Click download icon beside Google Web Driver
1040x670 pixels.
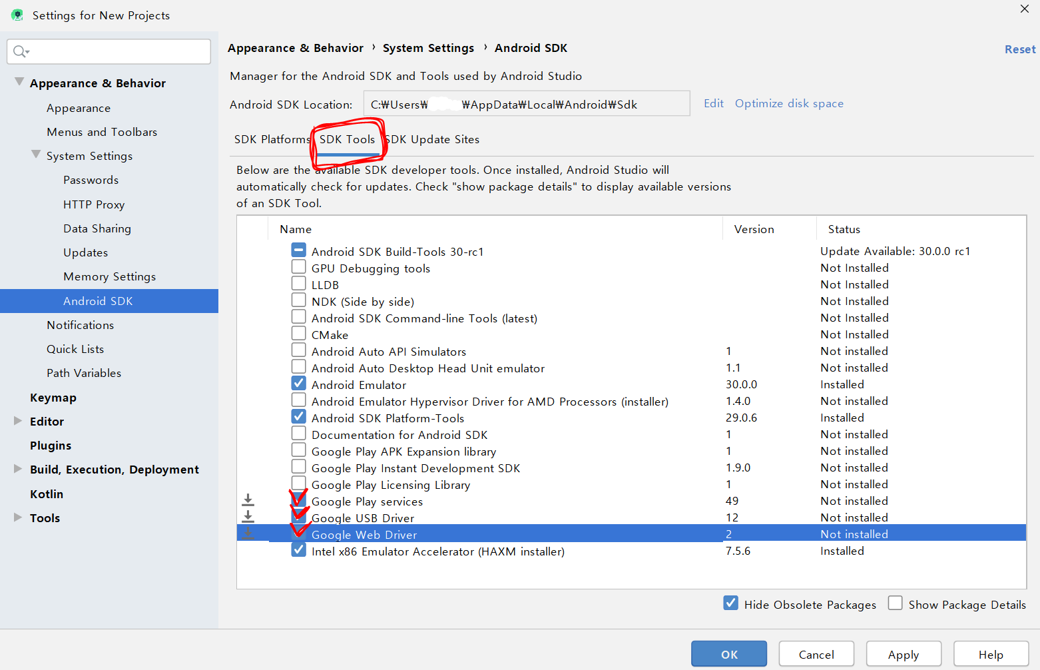pyautogui.click(x=248, y=533)
